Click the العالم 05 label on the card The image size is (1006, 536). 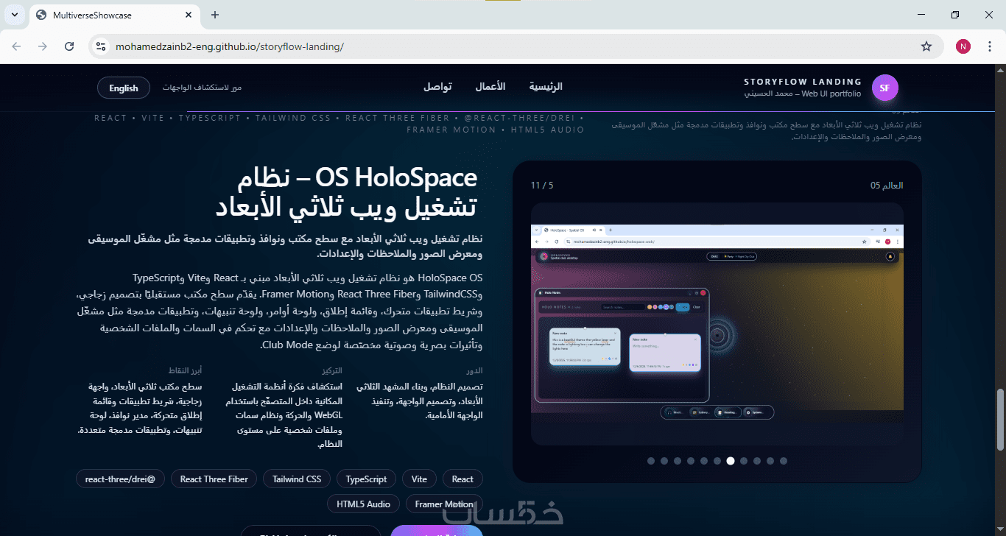[887, 186]
